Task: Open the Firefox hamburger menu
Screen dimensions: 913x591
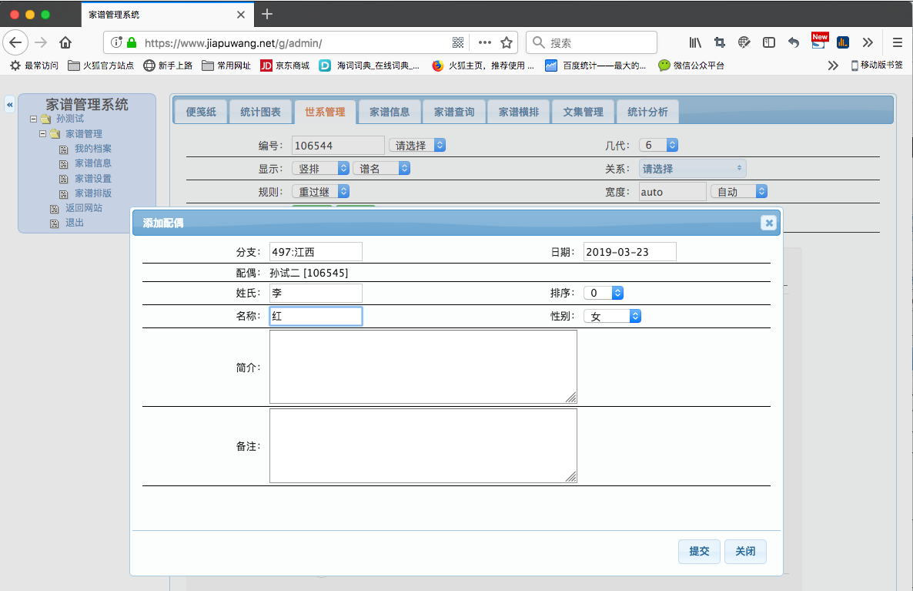Action: click(898, 42)
